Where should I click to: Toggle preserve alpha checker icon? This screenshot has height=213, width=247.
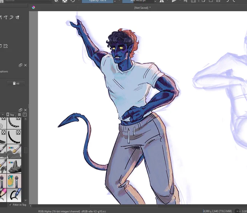pyautogui.click(x=65, y=1)
